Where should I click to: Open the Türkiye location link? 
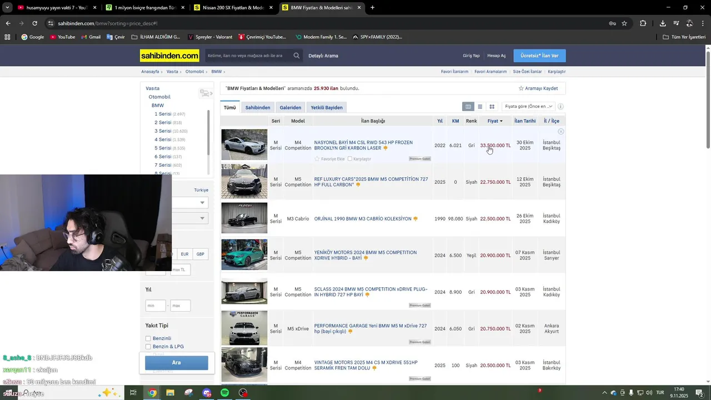pos(201,190)
